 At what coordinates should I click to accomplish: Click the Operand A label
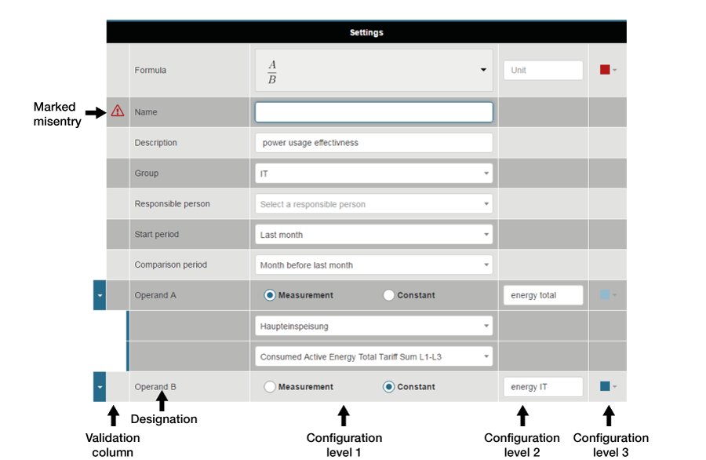tap(155, 295)
